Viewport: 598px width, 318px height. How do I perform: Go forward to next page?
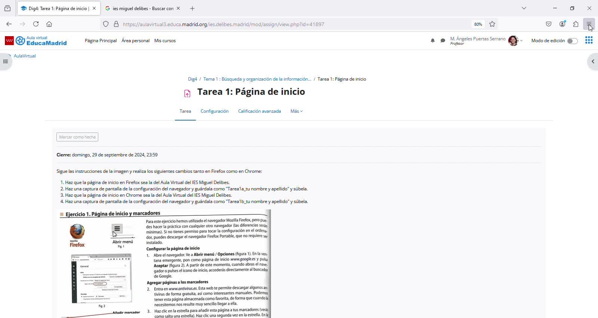coord(22,24)
